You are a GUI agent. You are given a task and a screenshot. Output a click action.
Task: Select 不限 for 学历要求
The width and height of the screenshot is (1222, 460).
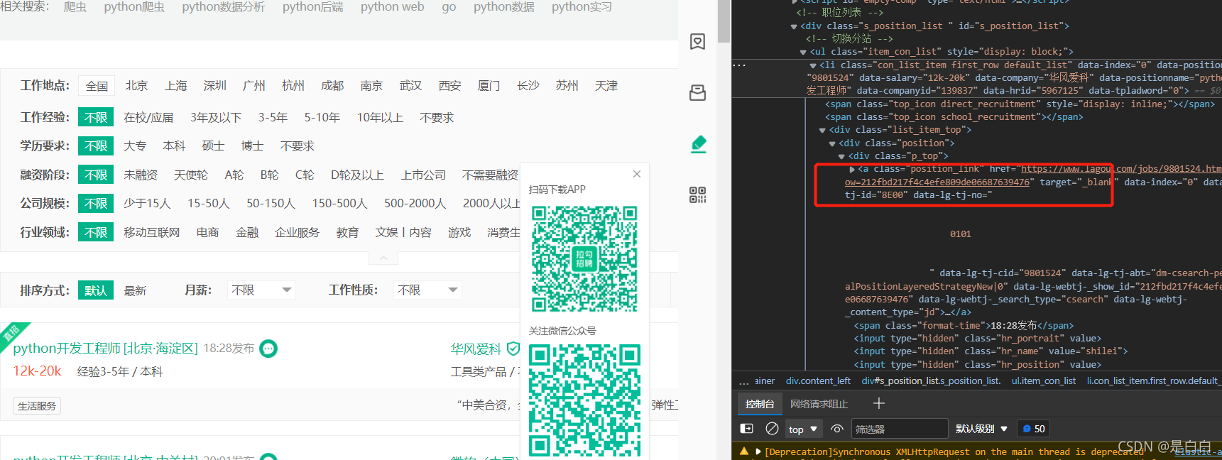[x=96, y=146]
